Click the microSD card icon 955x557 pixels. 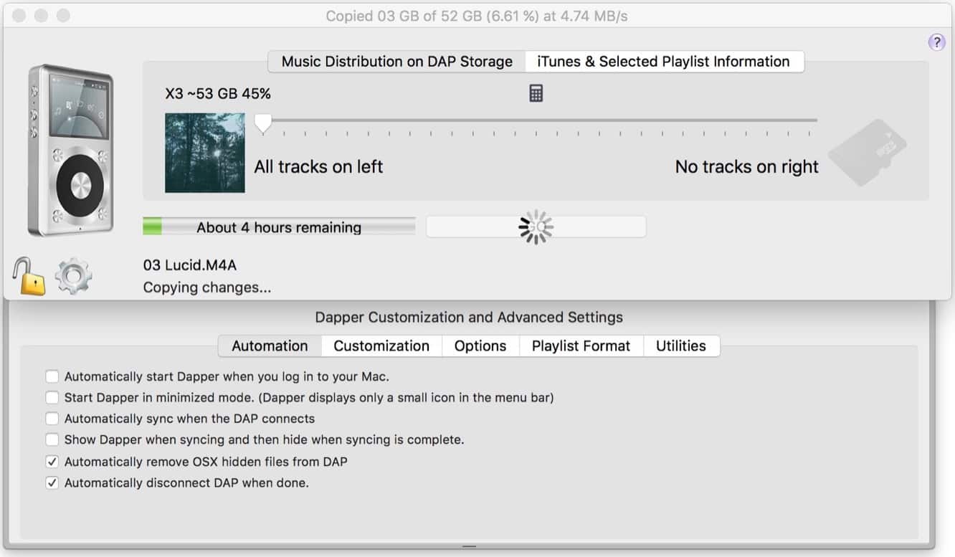tap(868, 153)
